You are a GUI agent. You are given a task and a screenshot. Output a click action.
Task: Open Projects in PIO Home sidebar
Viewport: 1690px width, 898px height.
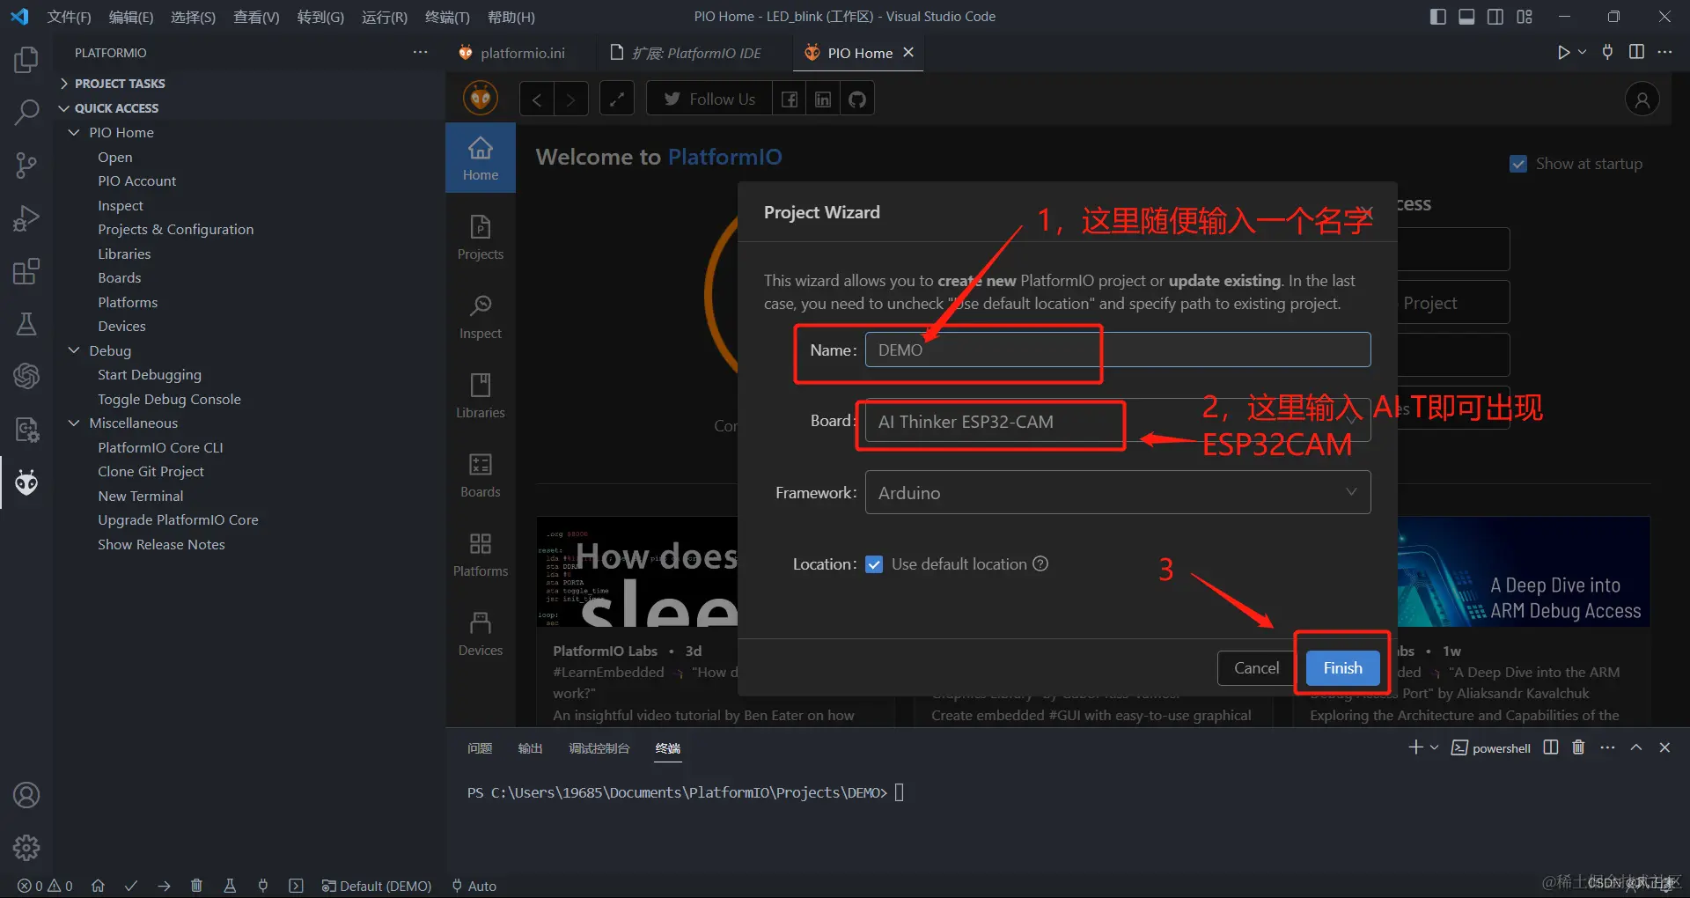481,238
